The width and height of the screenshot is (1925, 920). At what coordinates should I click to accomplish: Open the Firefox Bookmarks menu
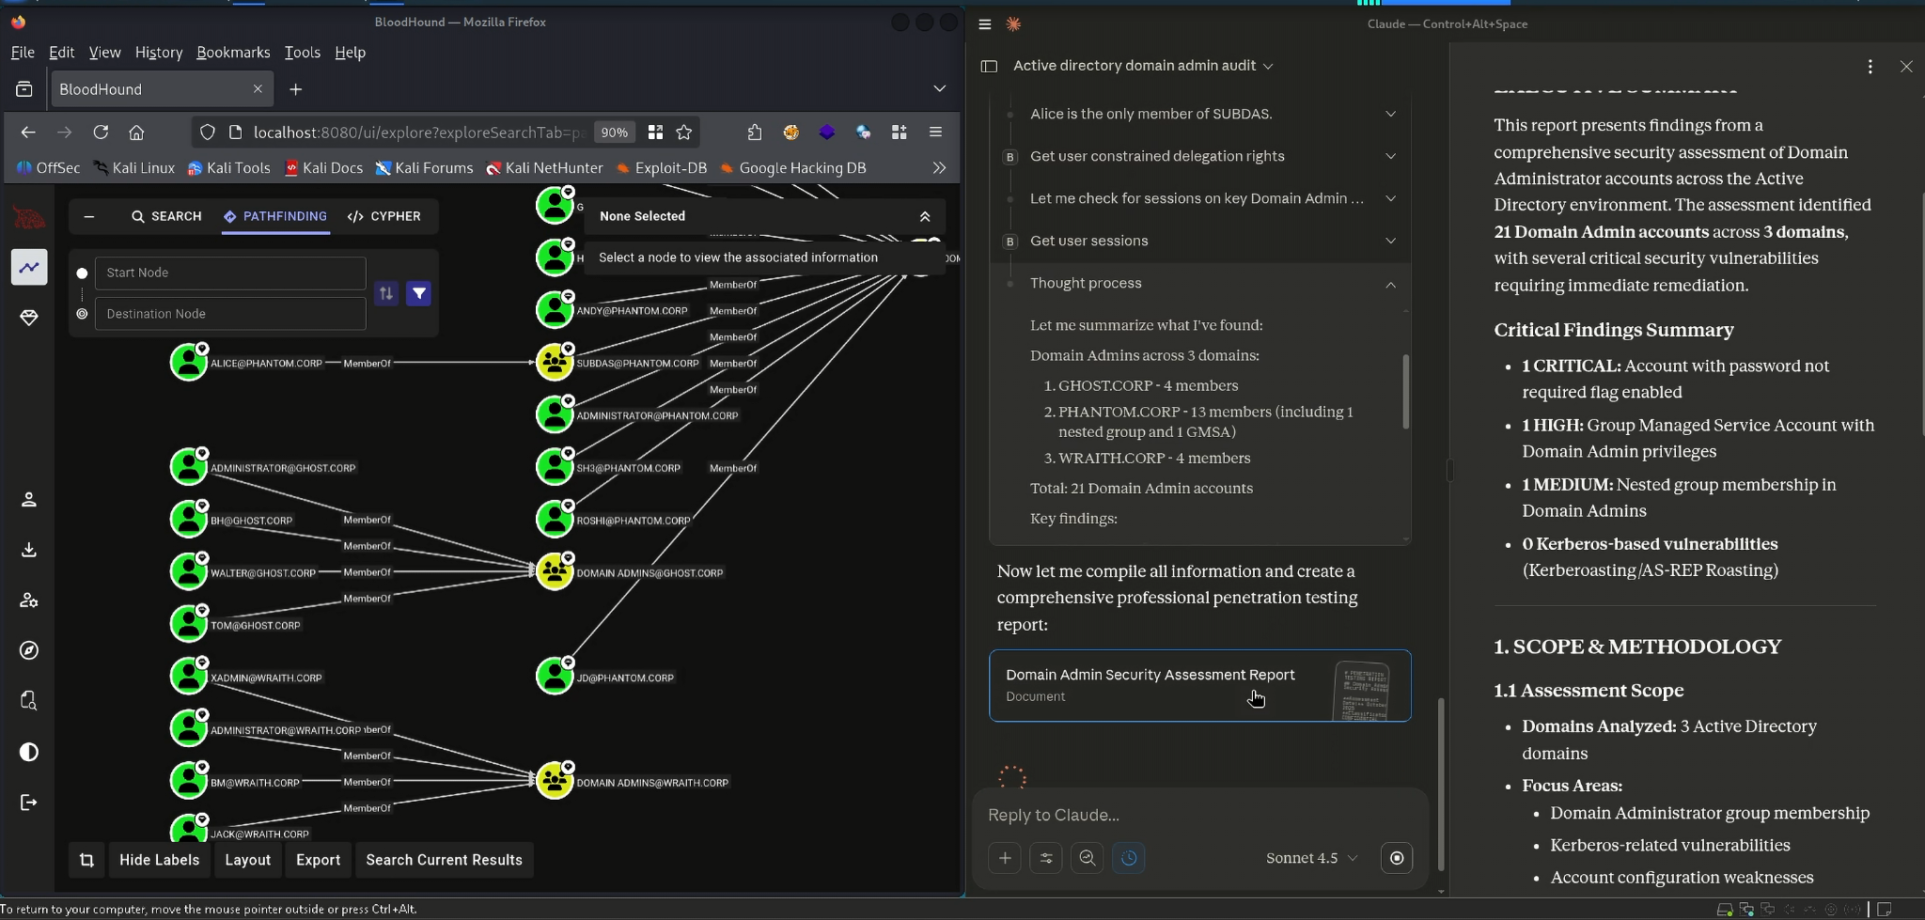point(233,53)
